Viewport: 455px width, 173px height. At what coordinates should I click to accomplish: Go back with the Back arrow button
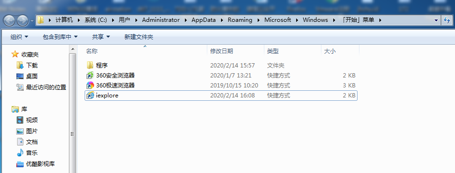(9, 20)
